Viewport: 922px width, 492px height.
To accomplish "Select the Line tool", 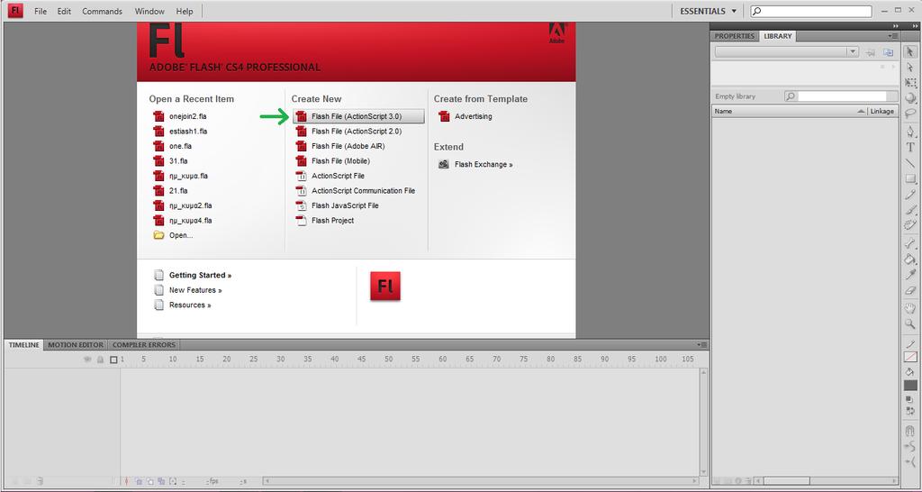I will point(910,163).
